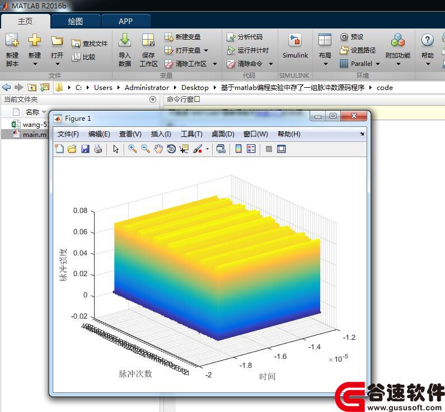Expand dropdown under Add-Ons (附加功能)

(399, 64)
